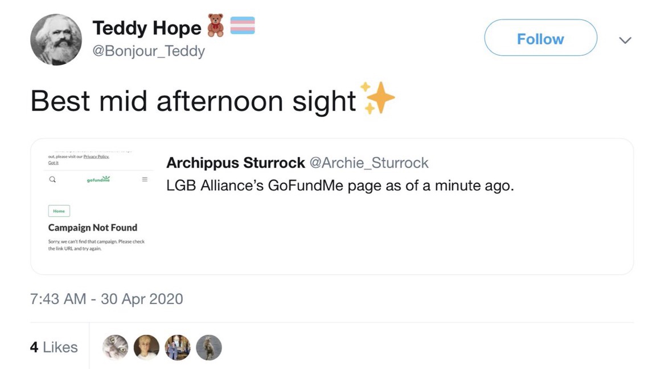Image resolution: width=649 pixels, height=369 pixels.
Task: Open the second liker's avatar
Action: (x=146, y=347)
